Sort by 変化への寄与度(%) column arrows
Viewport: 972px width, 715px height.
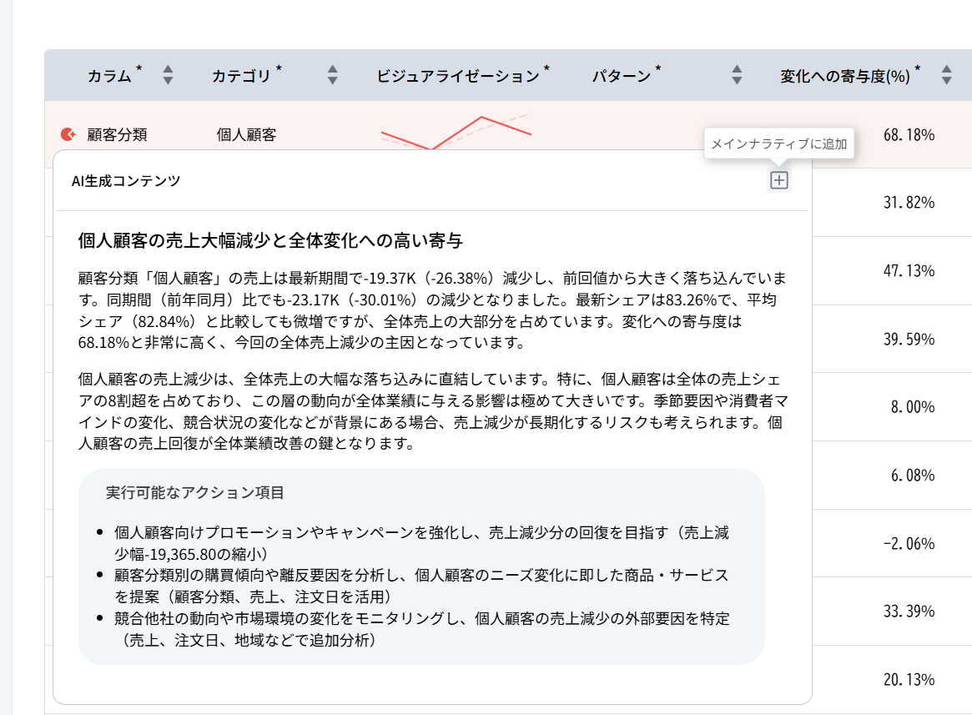point(946,75)
